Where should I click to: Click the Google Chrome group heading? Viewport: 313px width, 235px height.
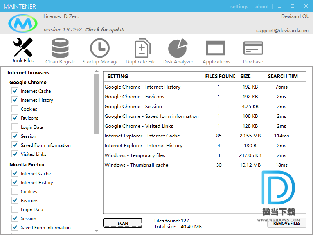28,82
